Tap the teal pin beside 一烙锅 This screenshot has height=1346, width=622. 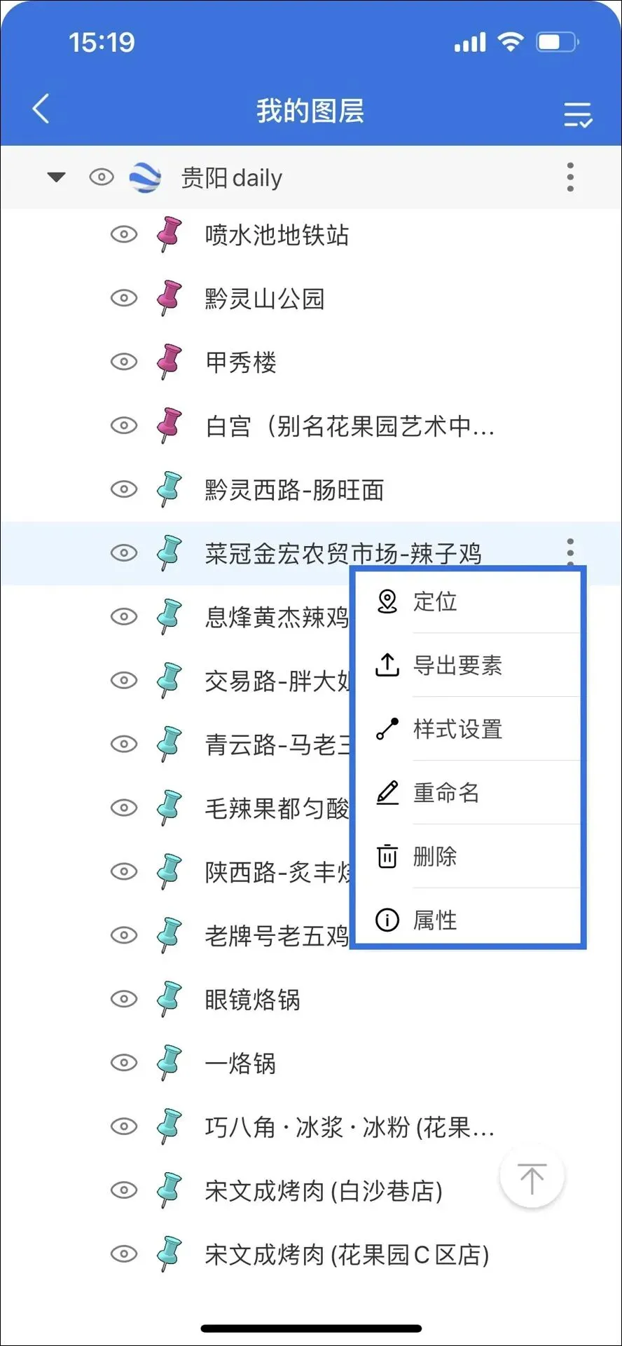click(x=169, y=1063)
